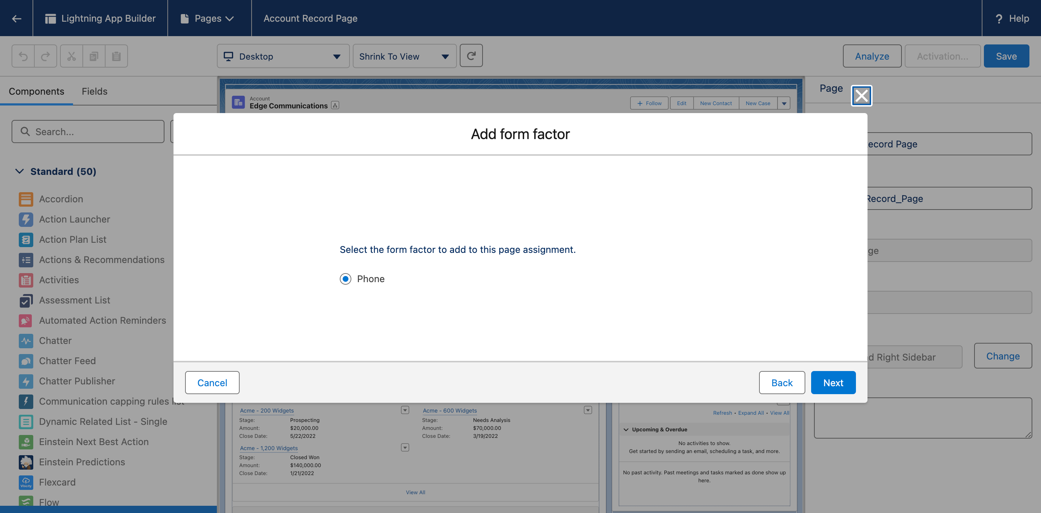The width and height of the screenshot is (1041, 513).
Task: Open Help via the question mark icon
Action: pos(999,18)
